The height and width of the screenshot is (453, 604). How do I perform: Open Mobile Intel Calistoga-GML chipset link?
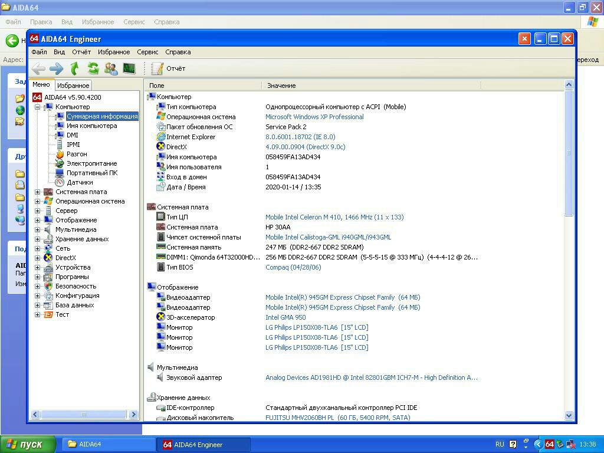(x=328, y=237)
